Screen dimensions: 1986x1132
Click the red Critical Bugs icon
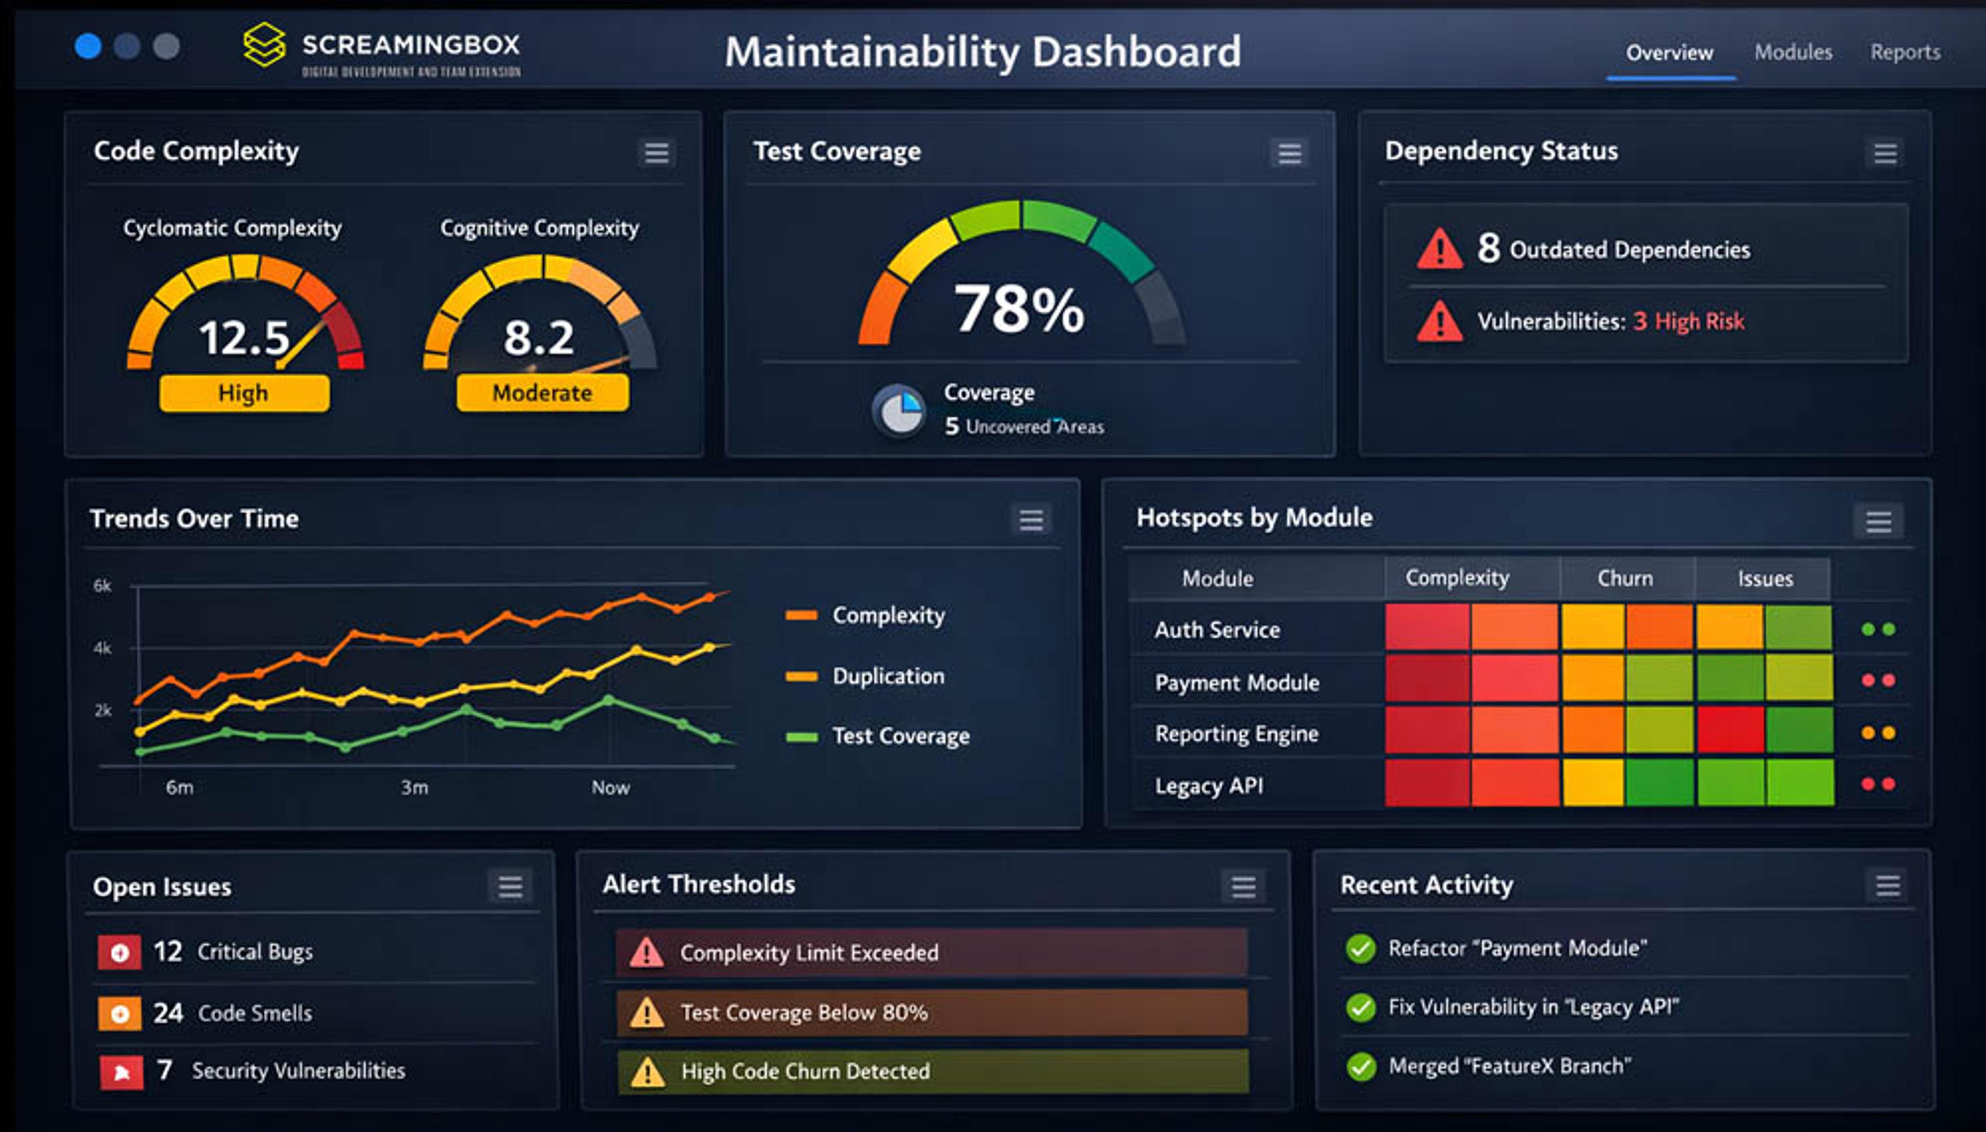pos(119,953)
